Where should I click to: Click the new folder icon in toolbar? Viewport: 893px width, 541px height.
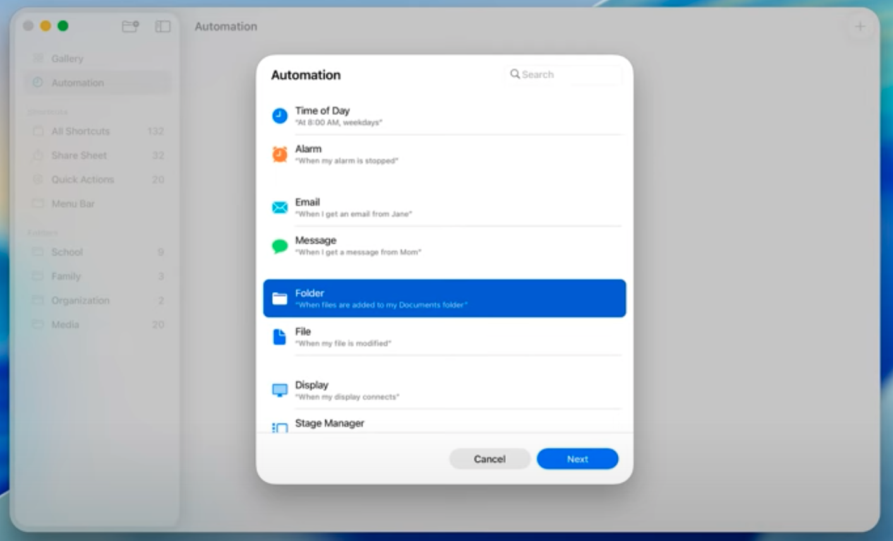pos(130,27)
